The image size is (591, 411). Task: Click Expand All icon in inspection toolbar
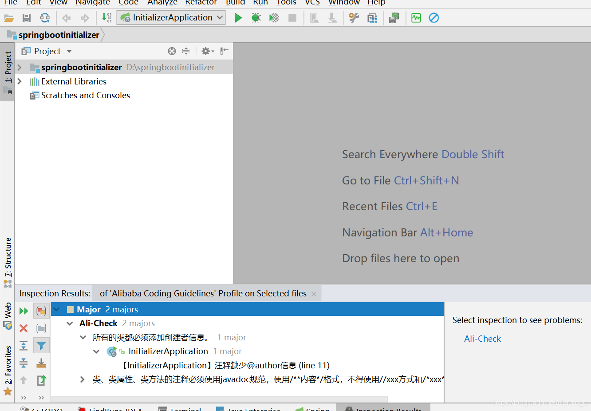coord(24,346)
